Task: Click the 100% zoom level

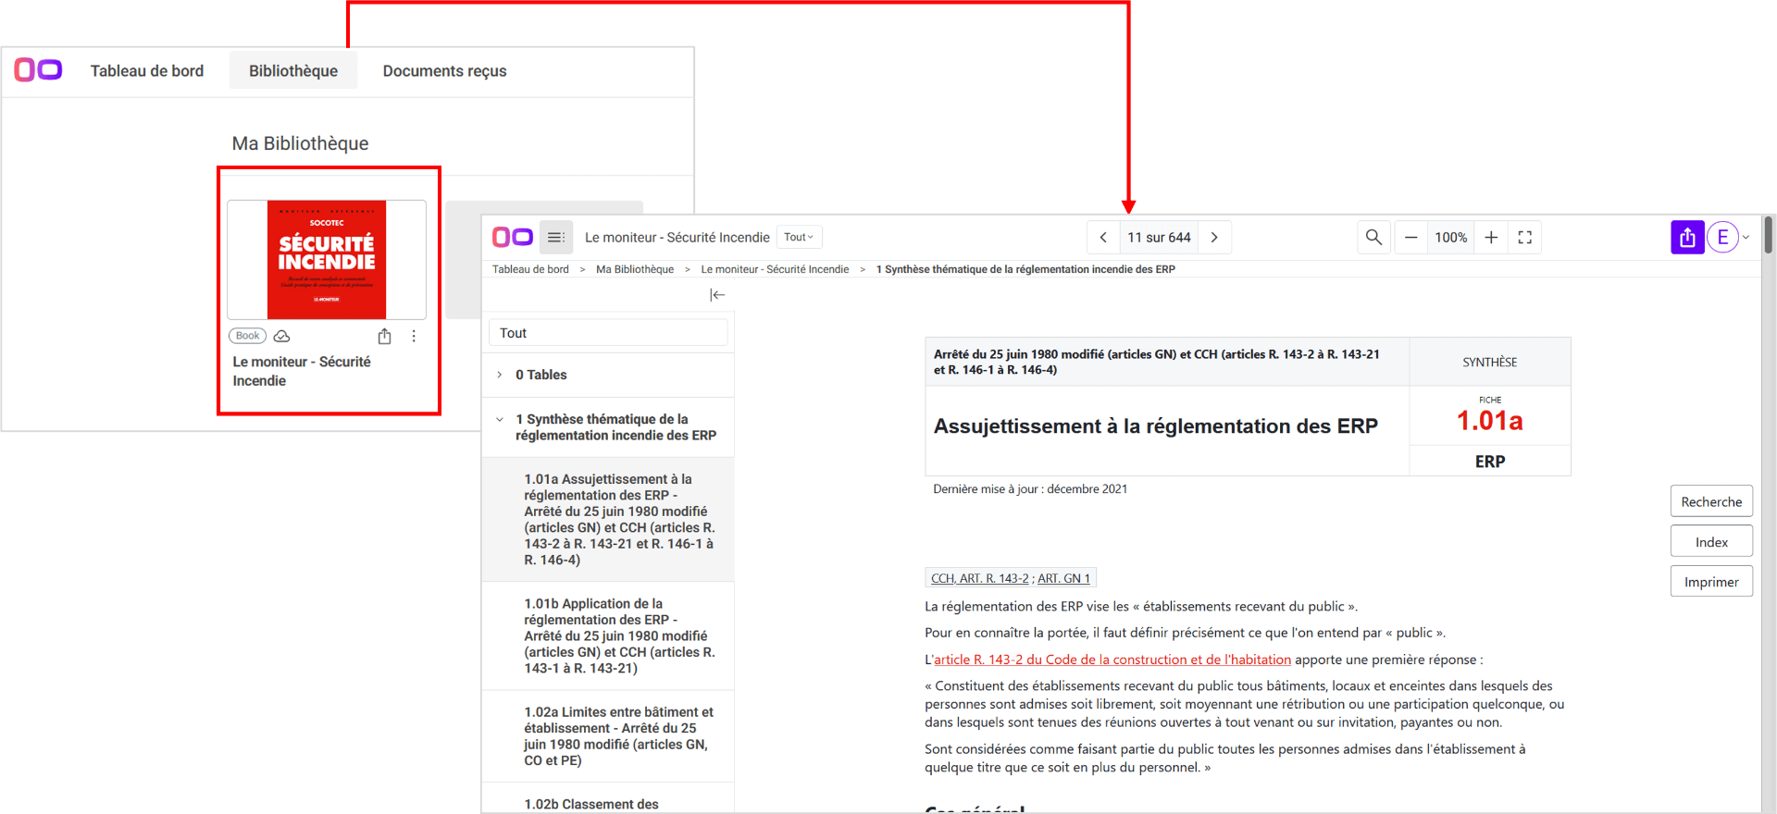Action: [1451, 238]
